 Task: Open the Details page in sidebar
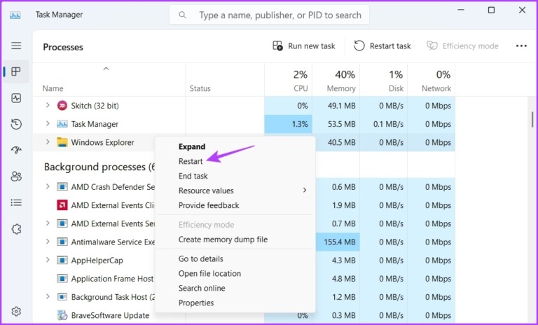click(15, 202)
